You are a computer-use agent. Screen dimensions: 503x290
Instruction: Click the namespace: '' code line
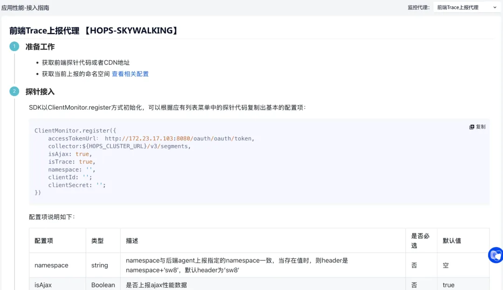72,170
